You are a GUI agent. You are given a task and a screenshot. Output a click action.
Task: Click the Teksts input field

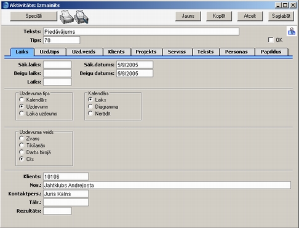pyautogui.click(x=141, y=32)
